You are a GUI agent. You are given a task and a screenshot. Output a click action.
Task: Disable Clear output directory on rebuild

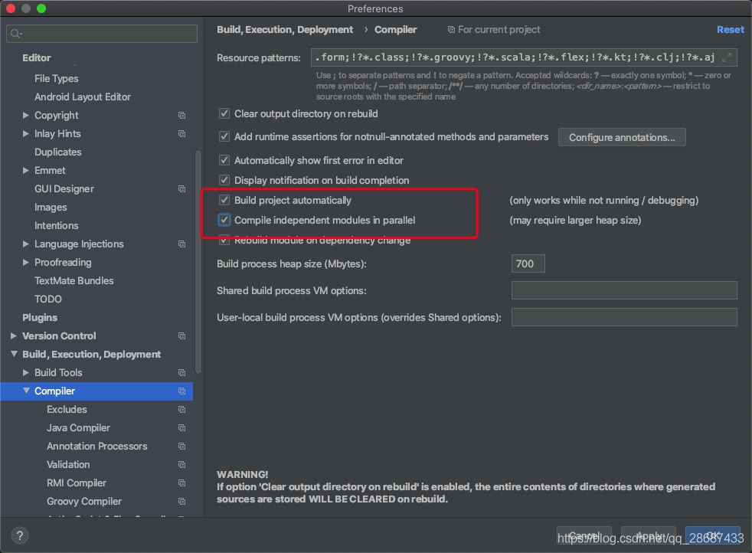pos(224,113)
